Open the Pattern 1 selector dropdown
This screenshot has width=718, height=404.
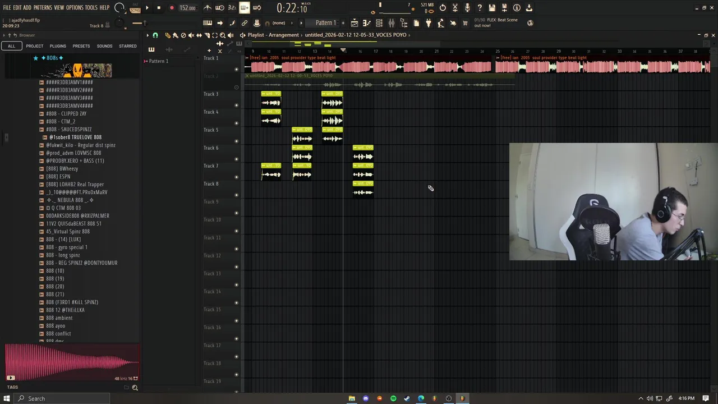(x=325, y=23)
